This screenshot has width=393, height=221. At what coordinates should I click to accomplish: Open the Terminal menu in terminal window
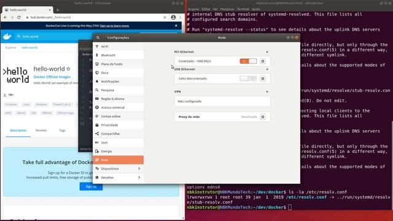tap(243, 9)
